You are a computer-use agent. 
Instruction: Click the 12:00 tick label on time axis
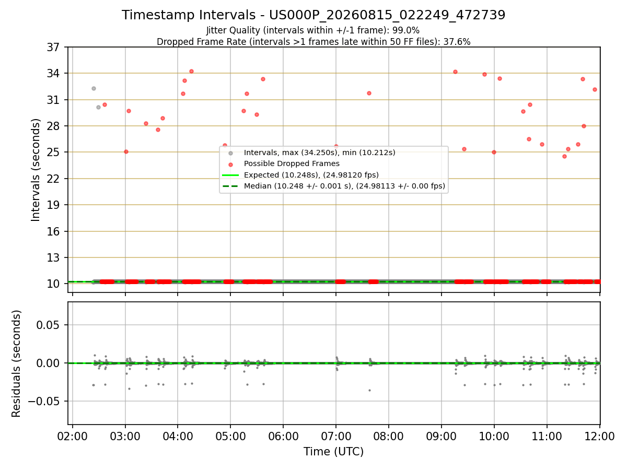[599, 437]
